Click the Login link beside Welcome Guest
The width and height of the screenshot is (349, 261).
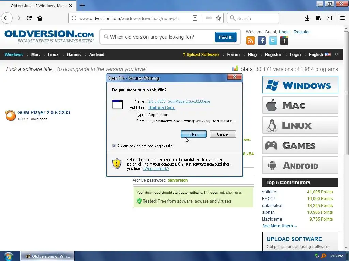(x=284, y=32)
